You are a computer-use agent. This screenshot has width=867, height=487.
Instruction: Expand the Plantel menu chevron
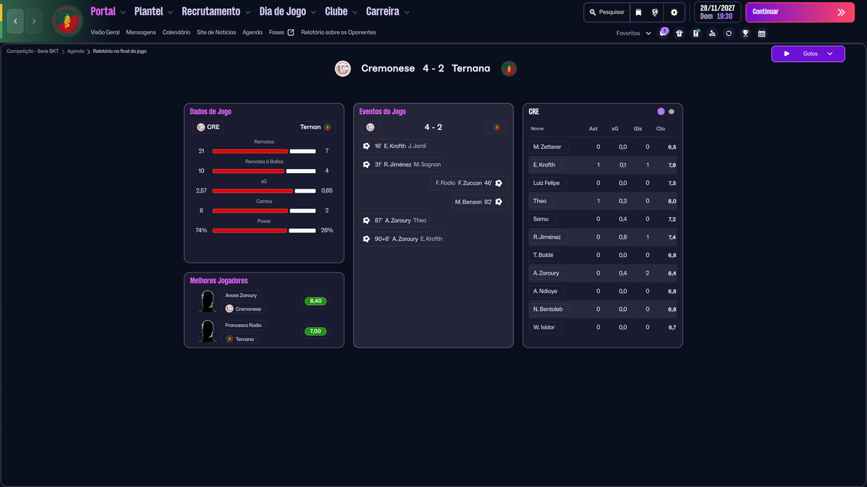coord(170,12)
